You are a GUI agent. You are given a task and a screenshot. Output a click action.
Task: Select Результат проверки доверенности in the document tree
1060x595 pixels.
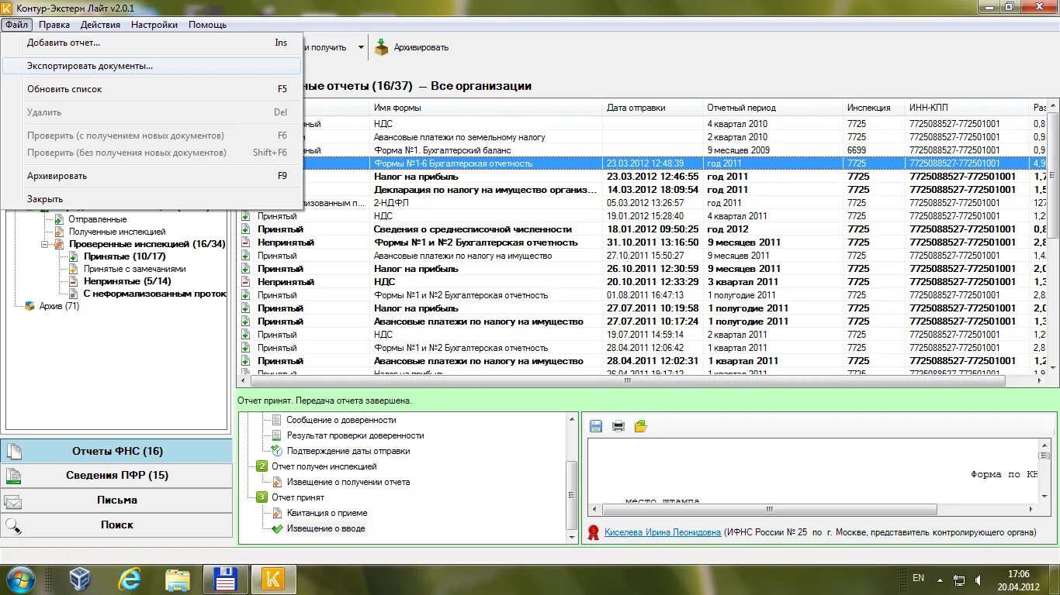pos(355,435)
